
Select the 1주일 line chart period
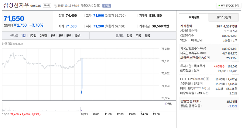pyautogui.click(x=33, y=35)
